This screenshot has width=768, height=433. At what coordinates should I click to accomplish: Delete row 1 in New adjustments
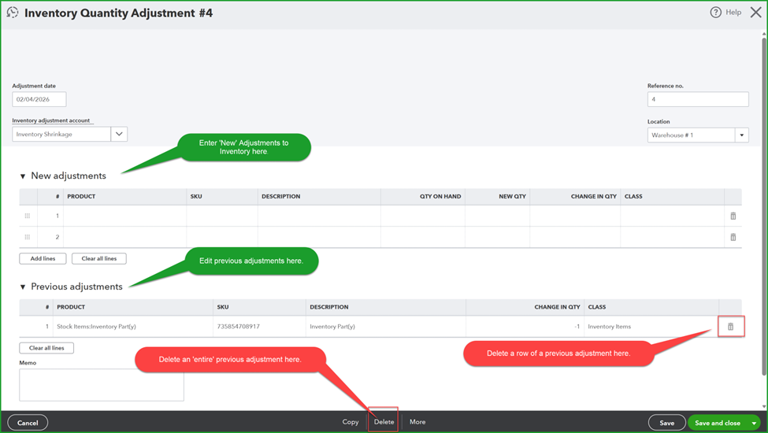click(x=733, y=216)
